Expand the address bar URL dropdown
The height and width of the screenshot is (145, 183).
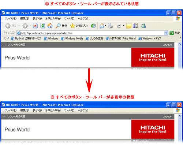coord(166,33)
